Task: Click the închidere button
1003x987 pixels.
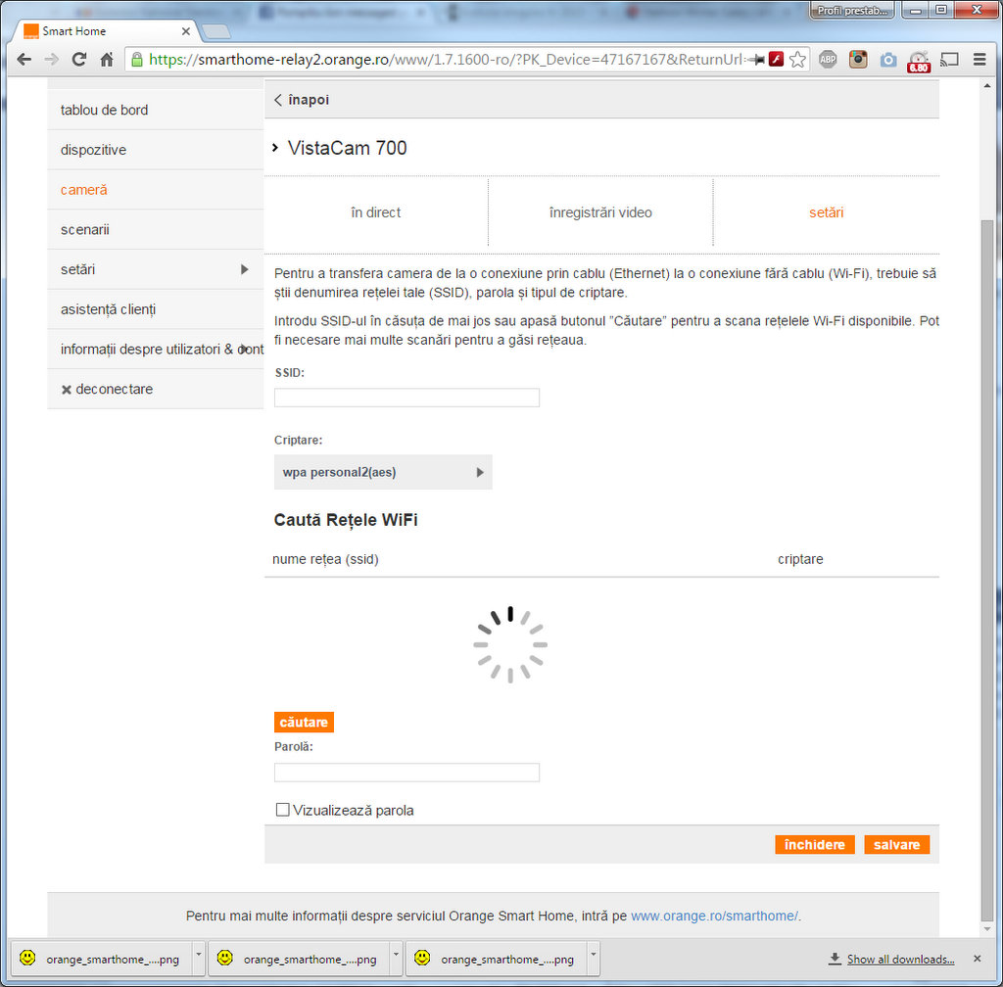Action: [814, 844]
